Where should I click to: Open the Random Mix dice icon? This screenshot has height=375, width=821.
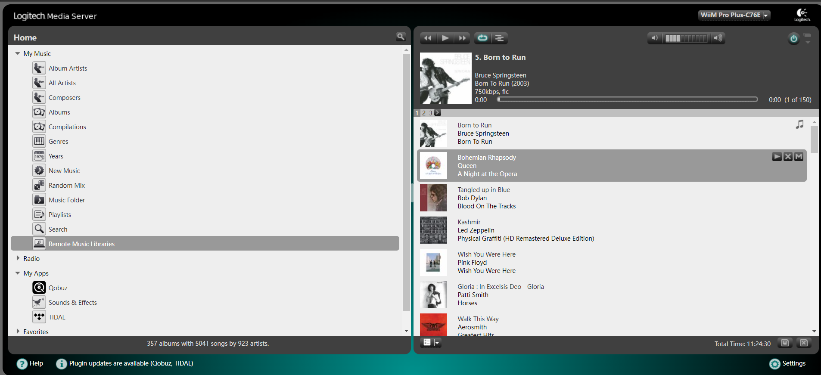(x=39, y=185)
